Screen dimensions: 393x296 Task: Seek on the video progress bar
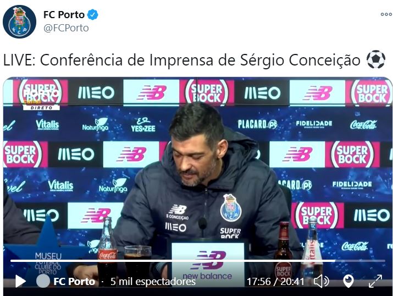(x=197, y=261)
